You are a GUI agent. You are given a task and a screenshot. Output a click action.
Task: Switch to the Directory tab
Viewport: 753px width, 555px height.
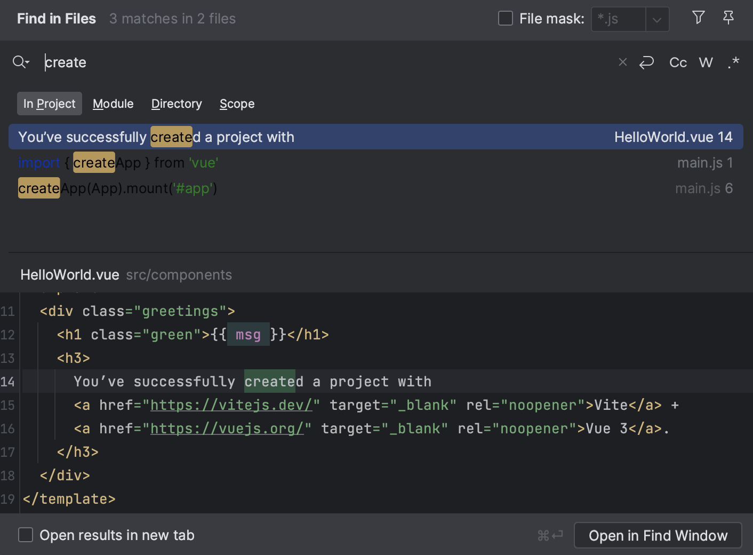pyautogui.click(x=177, y=104)
